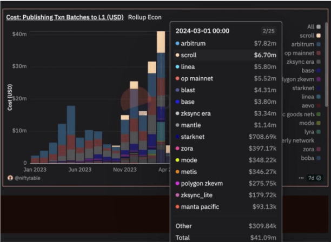Click the mode yellow dot in tooltip
Viewport: 331px width, 242px height.
(178, 160)
